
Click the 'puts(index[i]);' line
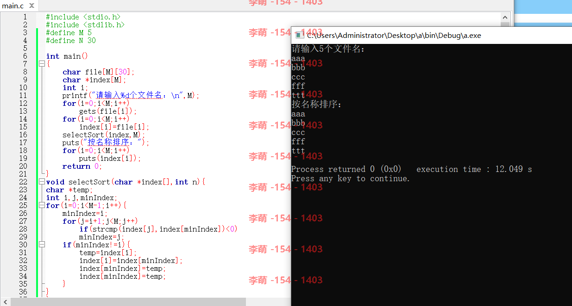click(x=110, y=159)
